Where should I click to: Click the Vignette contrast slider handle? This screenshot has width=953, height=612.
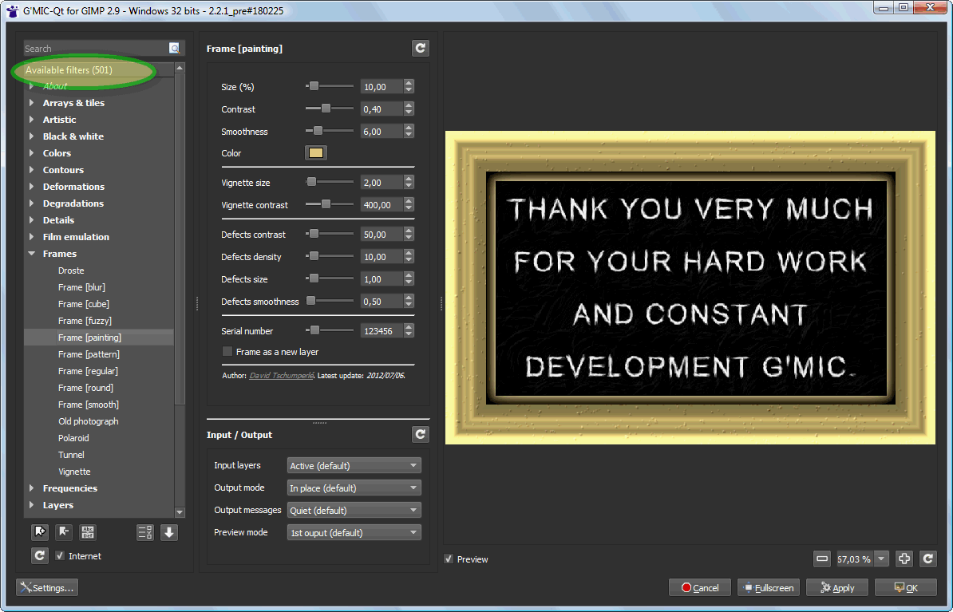[x=326, y=204]
